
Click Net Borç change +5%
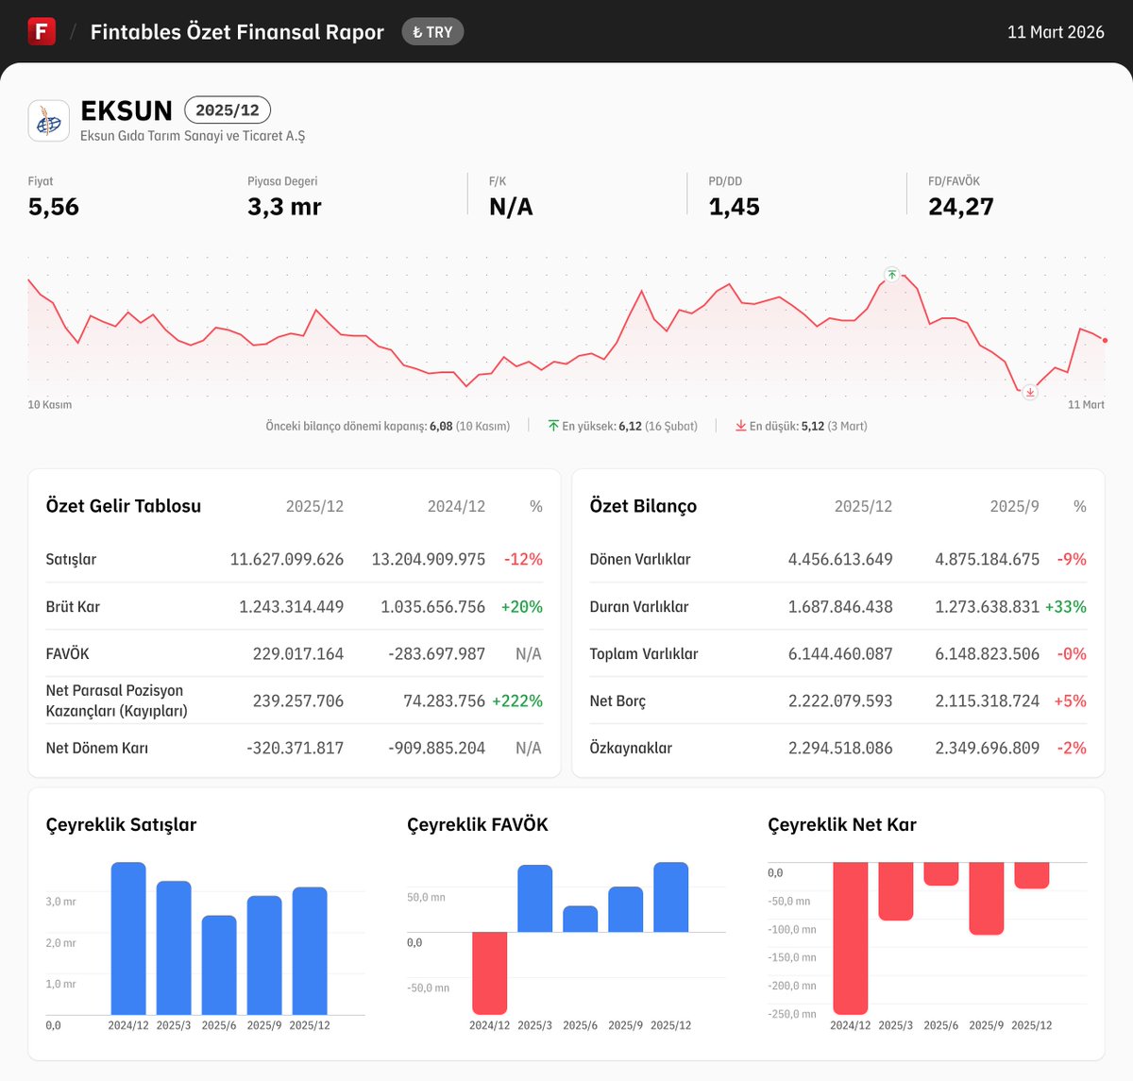click(x=1070, y=701)
